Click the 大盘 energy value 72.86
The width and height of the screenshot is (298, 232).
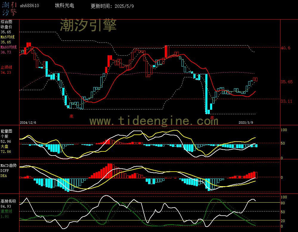pos(6,152)
